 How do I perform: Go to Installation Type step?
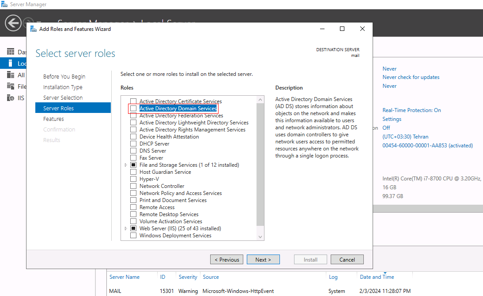coord(63,87)
